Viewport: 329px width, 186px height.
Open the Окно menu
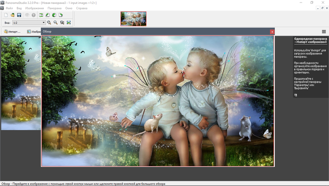pyautogui.click(x=69, y=8)
